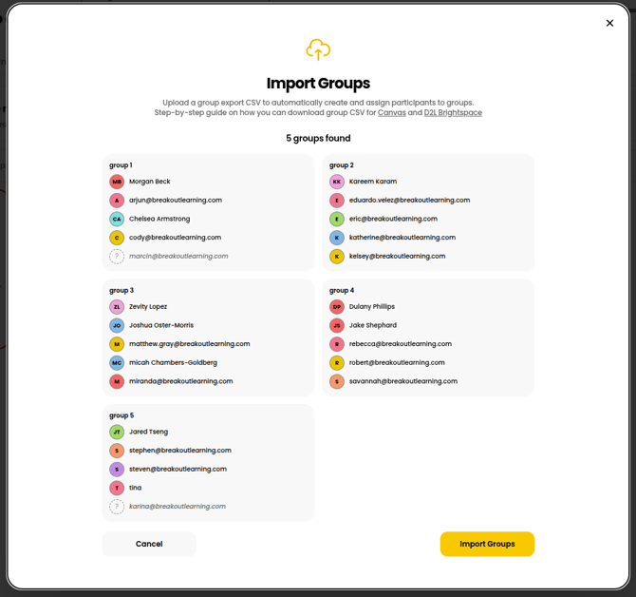Image resolution: width=636 pixels, height=597 pixels.
Task: Select the group 4 header
Action: (x=342, y=291)
